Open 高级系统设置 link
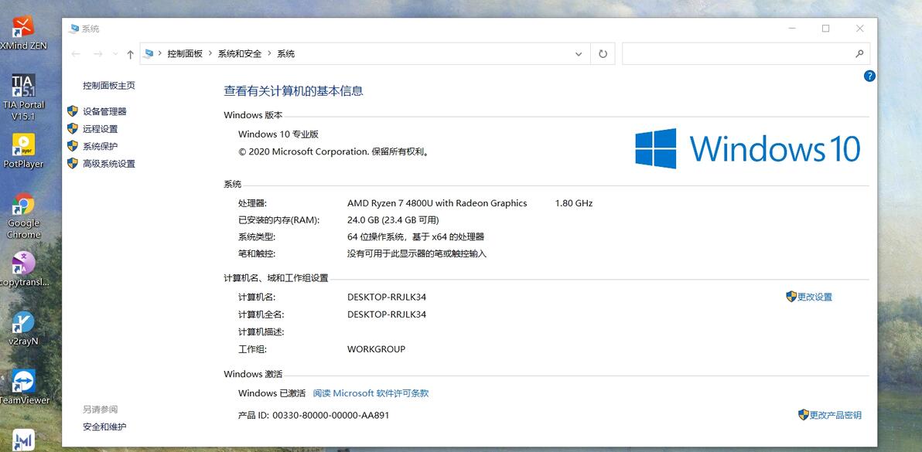The image size is (922, 452). (x=109, y=164)
